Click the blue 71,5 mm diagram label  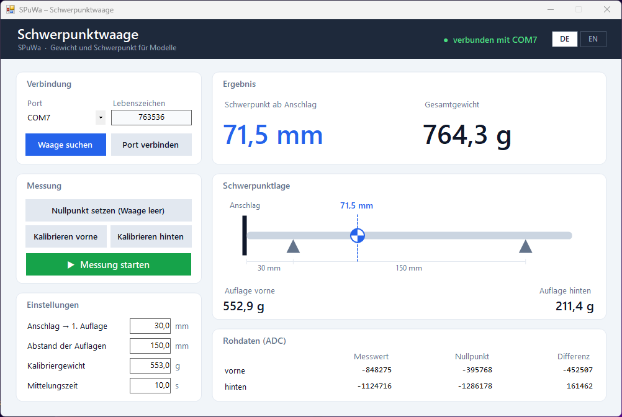[356, 206]
